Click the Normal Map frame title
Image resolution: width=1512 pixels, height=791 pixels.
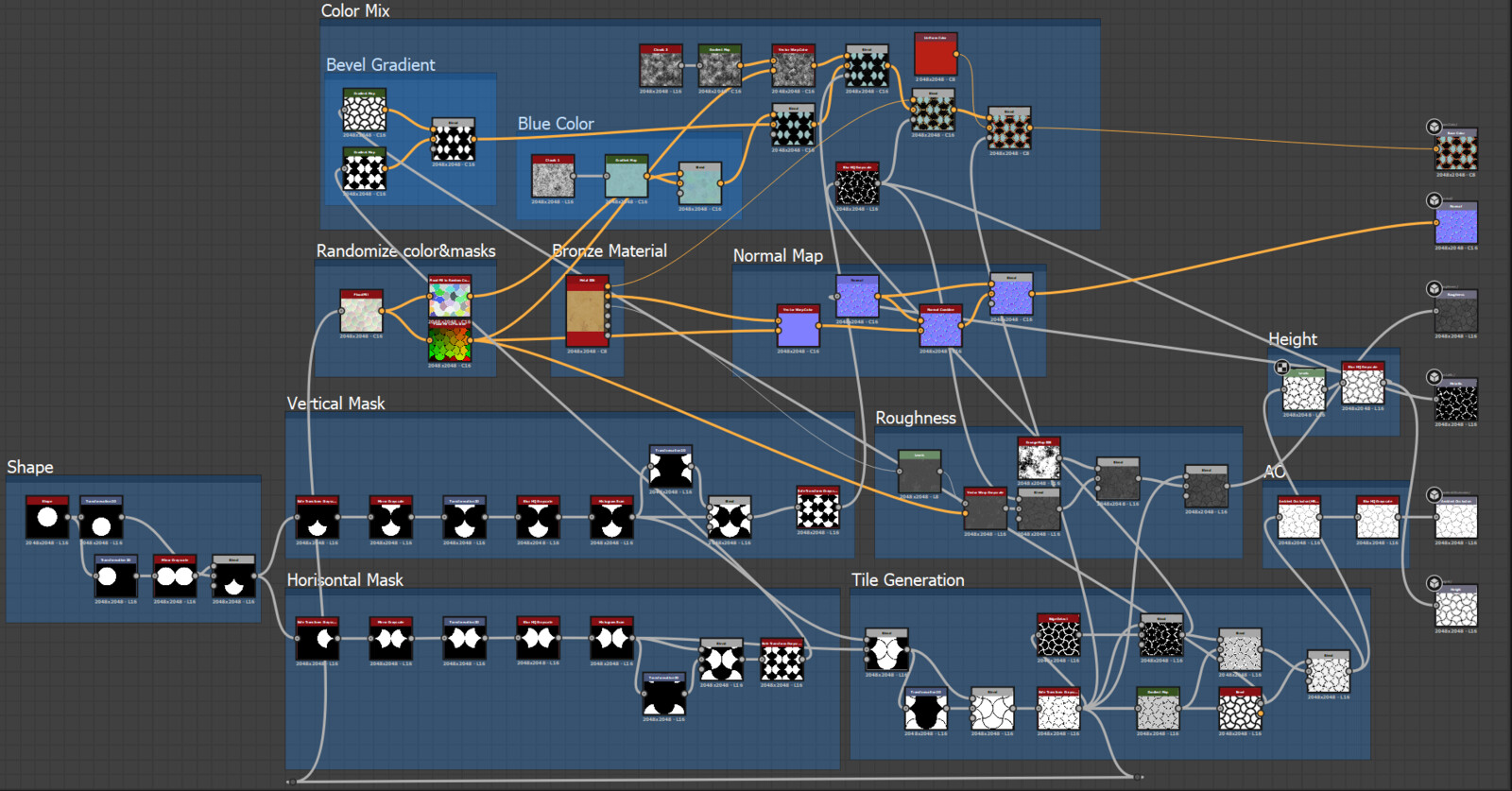tap(778, 255)
